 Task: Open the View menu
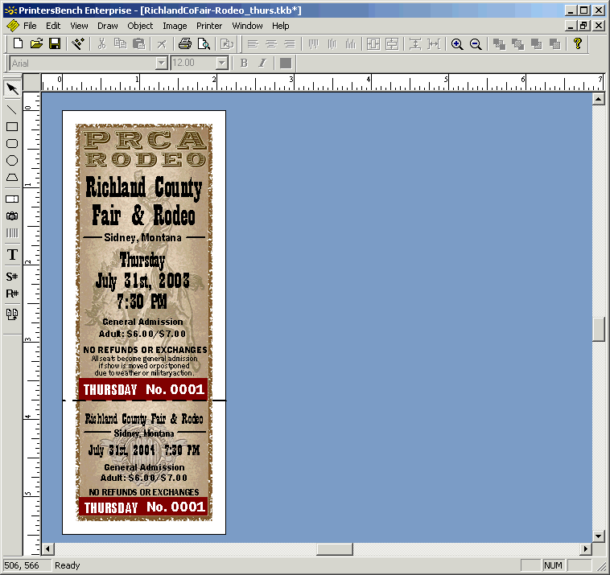tap(79, 26)
